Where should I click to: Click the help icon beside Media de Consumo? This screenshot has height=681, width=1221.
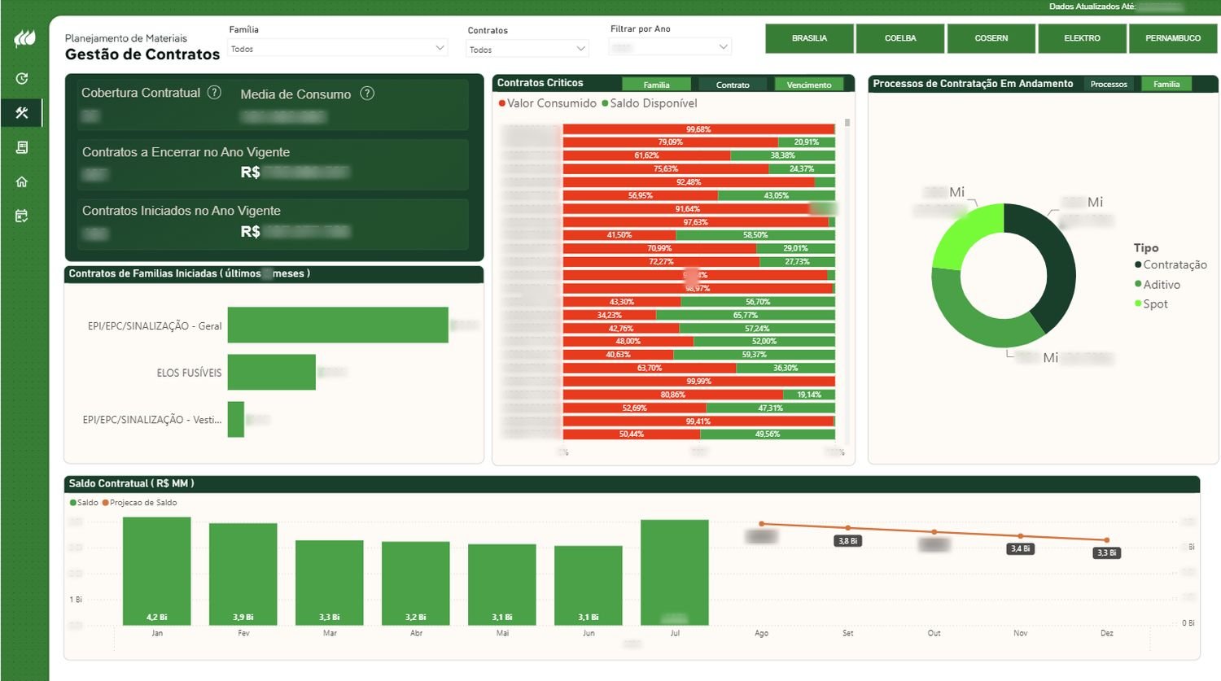coord(367,94)
